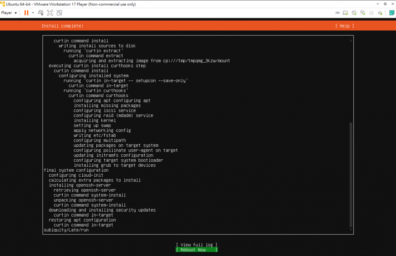Viewport: 396px width, 256px height.
Task: Click the Player menu label
Action: [x=7, y=13]
